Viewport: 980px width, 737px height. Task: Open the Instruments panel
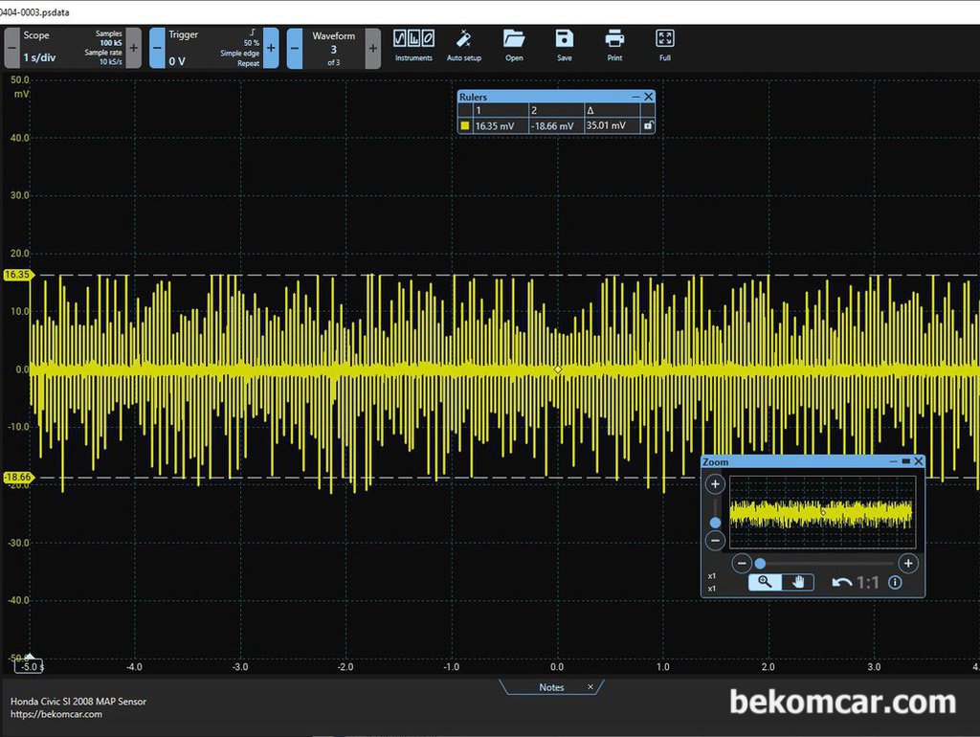coord(413,45)
